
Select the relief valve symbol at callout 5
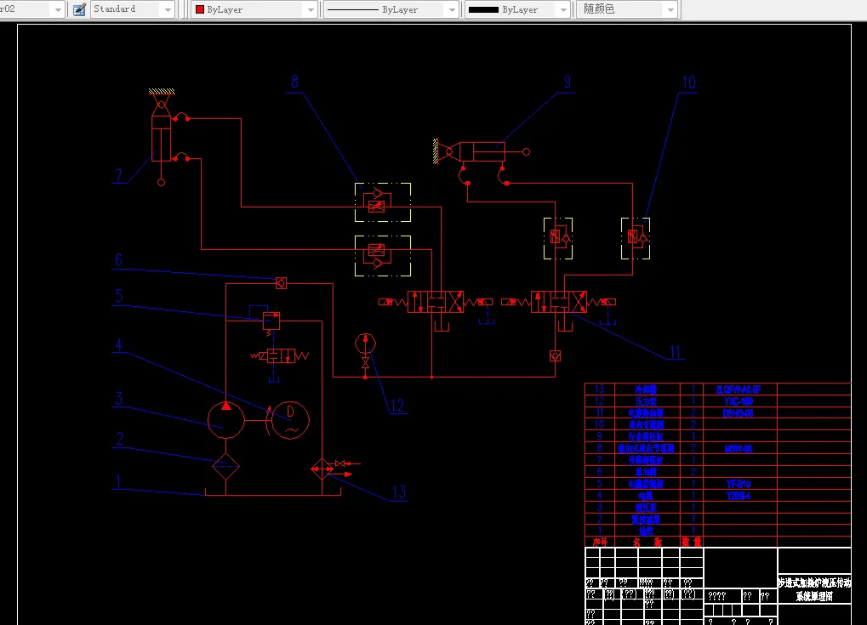click(271, 321)
